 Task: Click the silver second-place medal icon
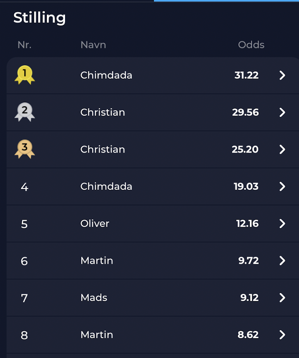[25, 112]
